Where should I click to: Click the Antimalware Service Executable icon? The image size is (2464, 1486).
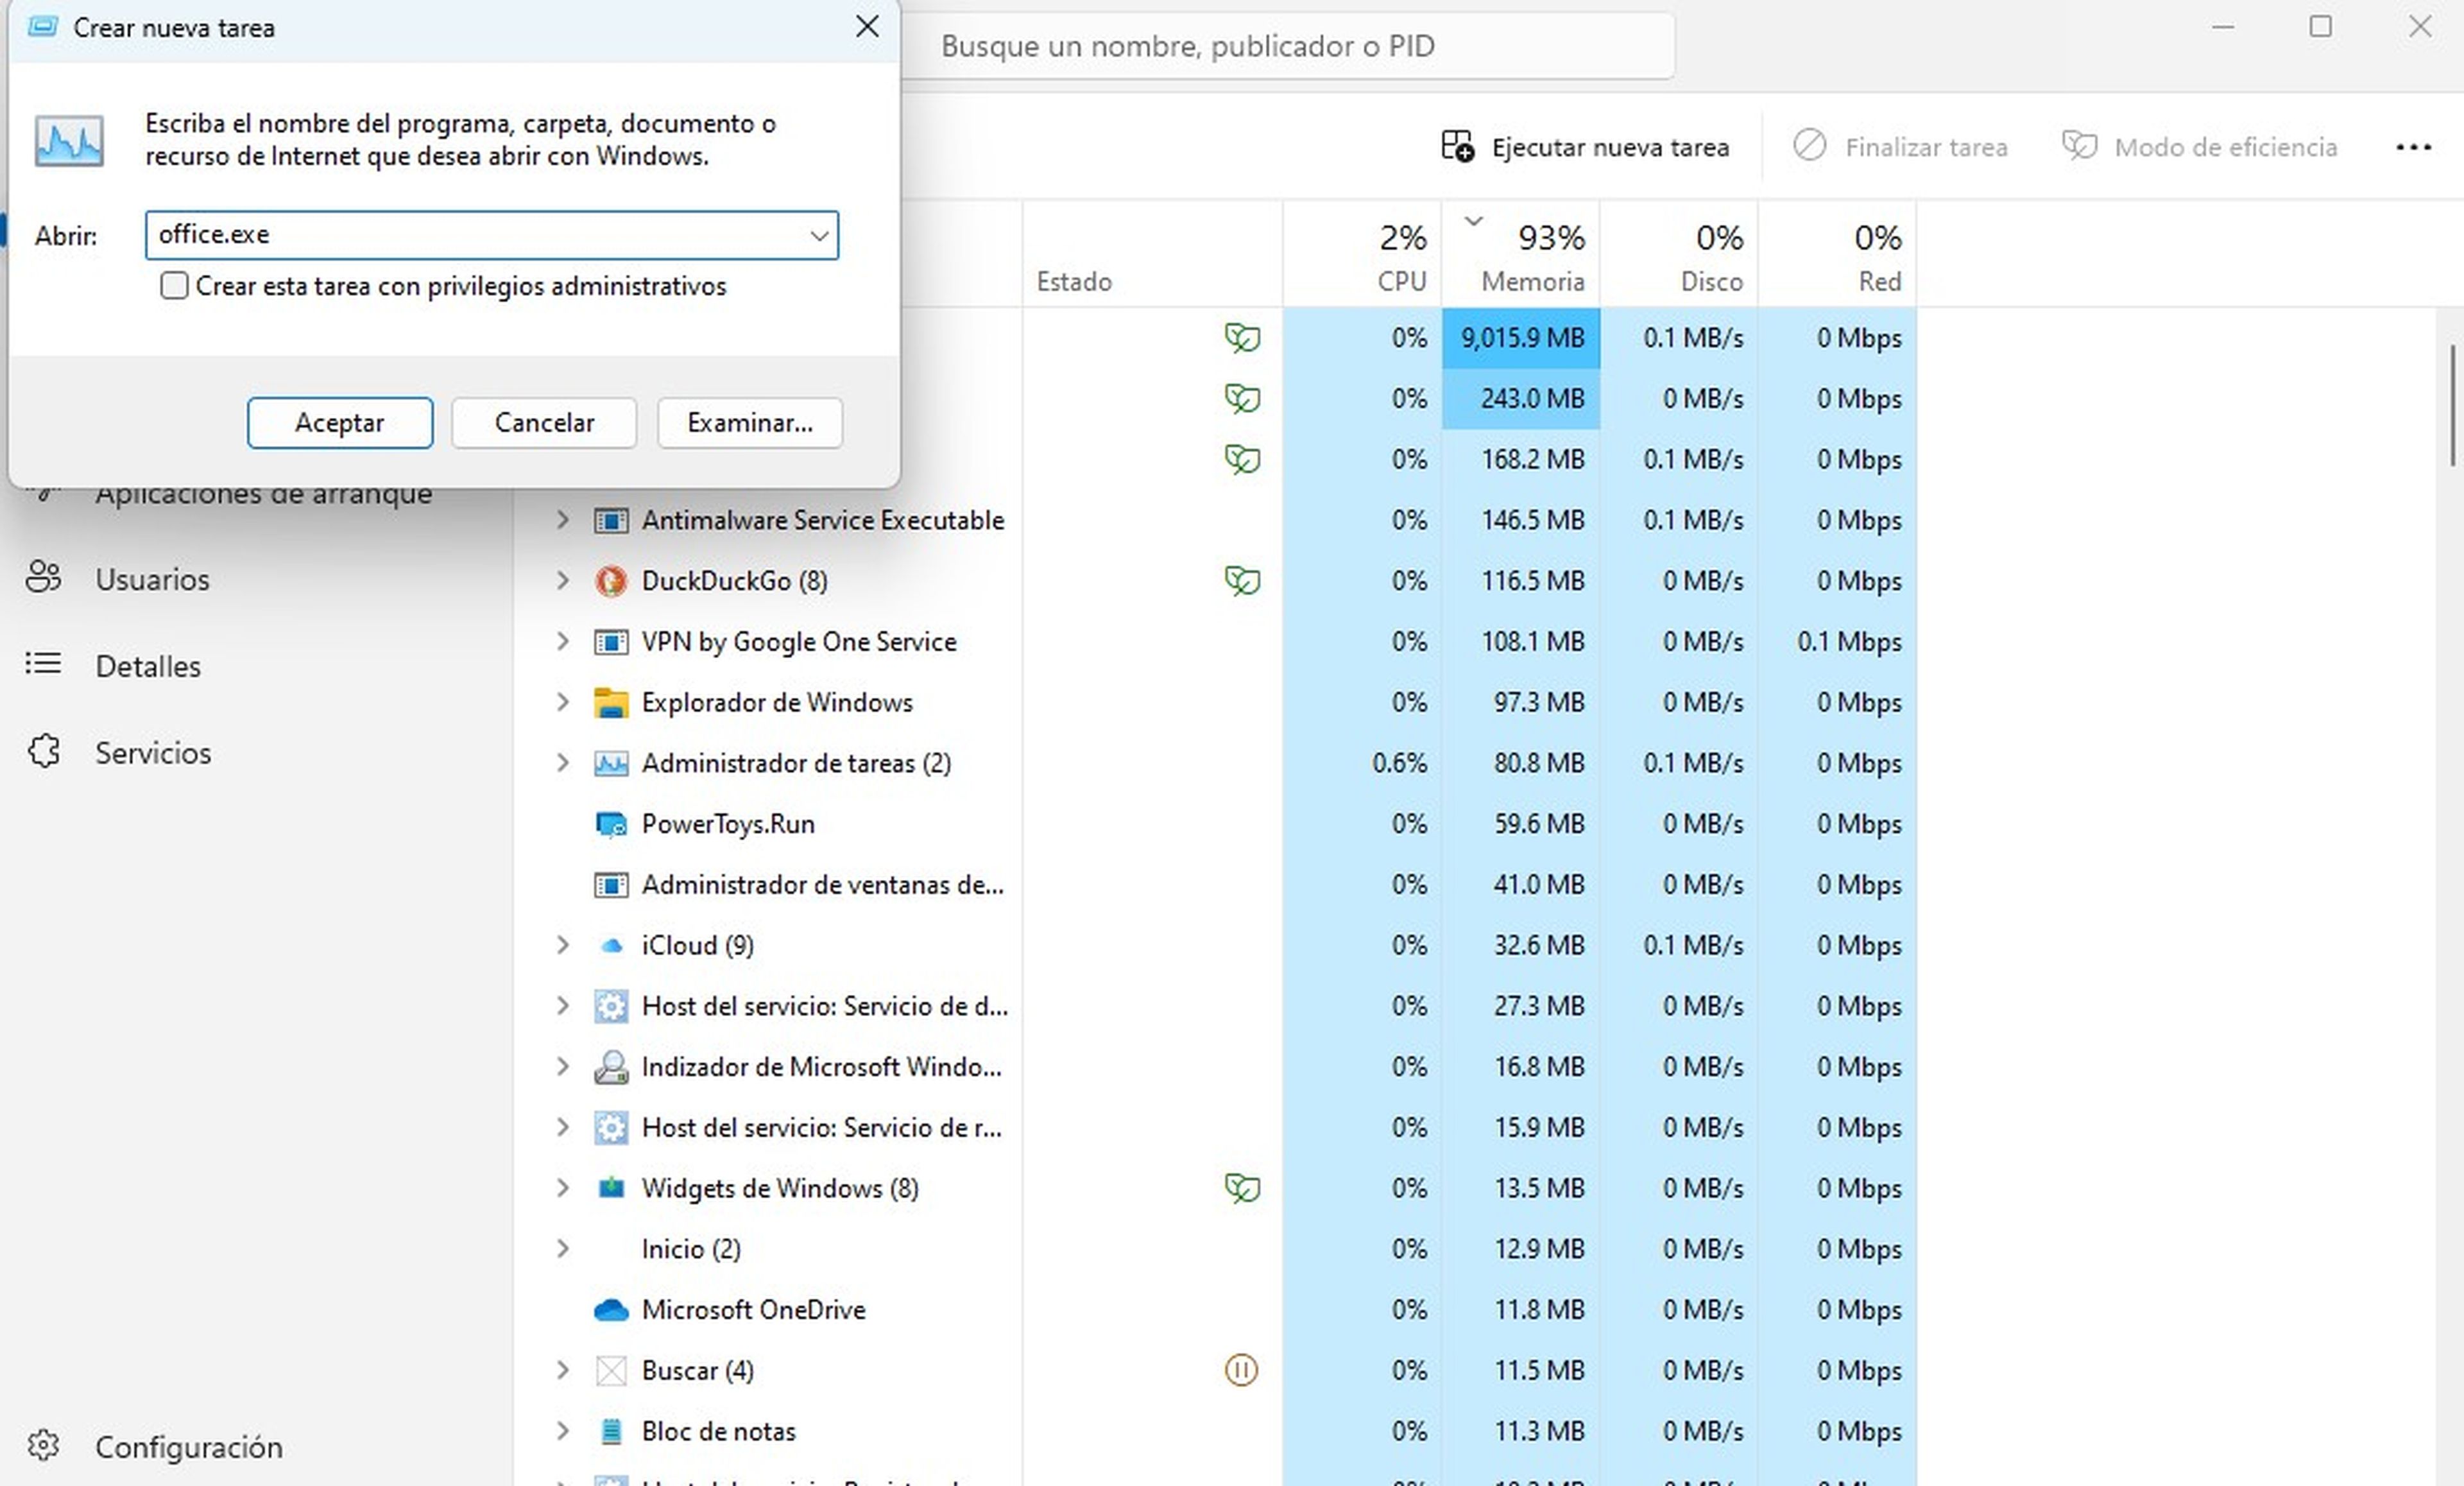point(611,521)
